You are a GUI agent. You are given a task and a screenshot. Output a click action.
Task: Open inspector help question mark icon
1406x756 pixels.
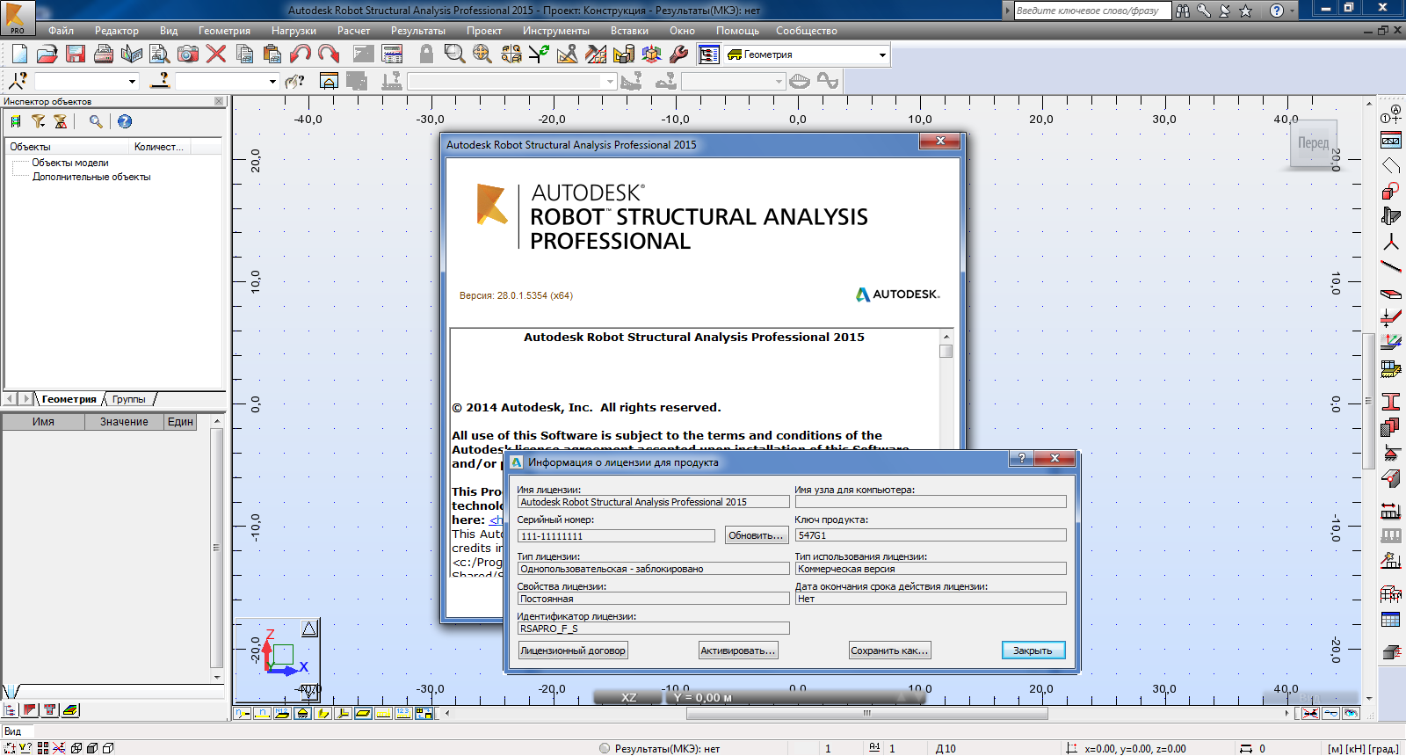point(125,121)
